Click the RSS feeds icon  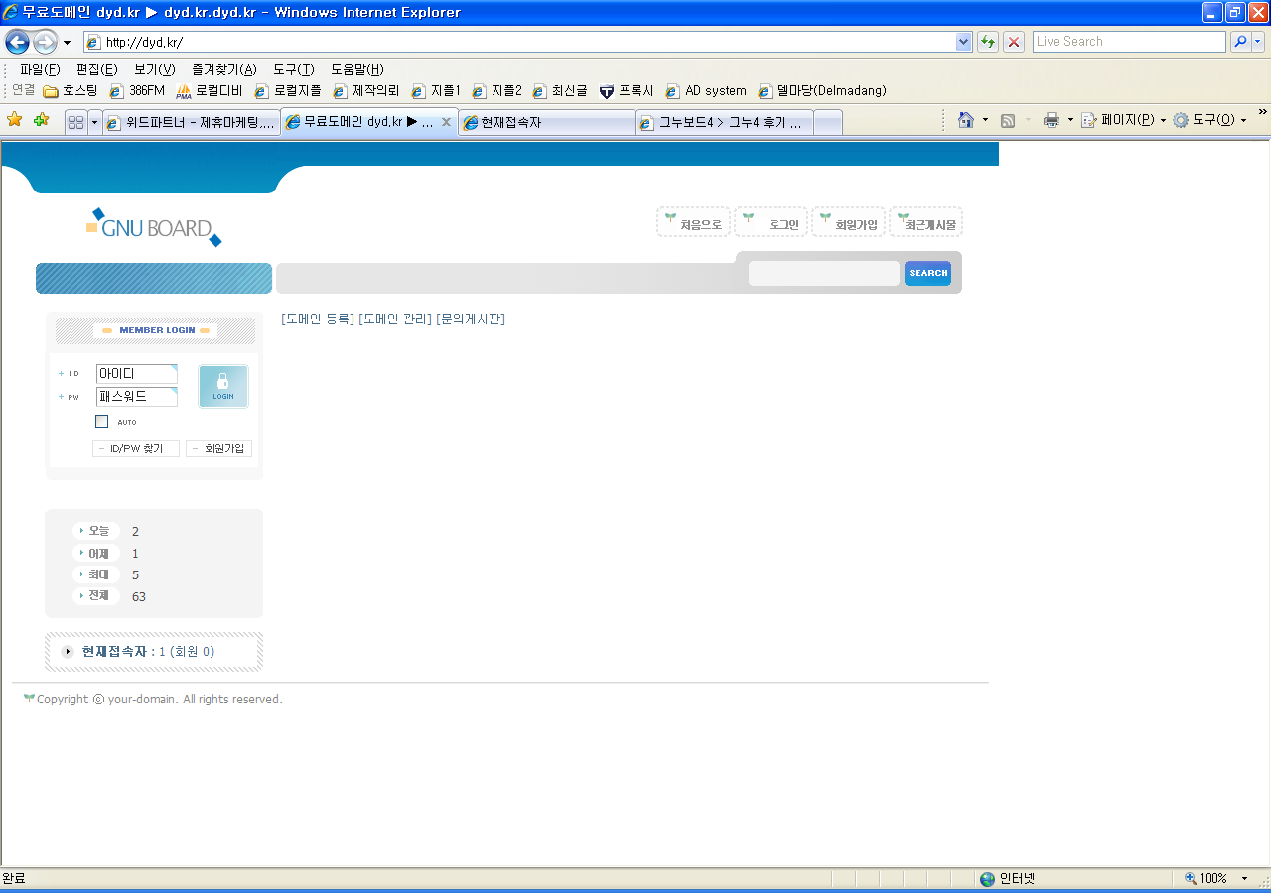coord(1008,120)
